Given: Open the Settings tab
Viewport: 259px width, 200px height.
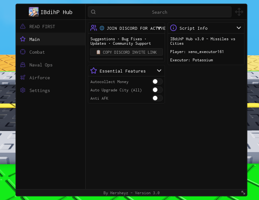Looking at the screenshot, I should pyautogui.click(x=51, y=90).
